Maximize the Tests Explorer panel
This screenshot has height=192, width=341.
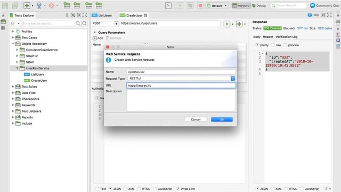tap(85, 15)
